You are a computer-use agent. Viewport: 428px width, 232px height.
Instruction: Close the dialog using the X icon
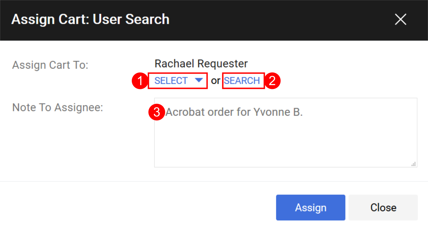click(x=400, y=19)
